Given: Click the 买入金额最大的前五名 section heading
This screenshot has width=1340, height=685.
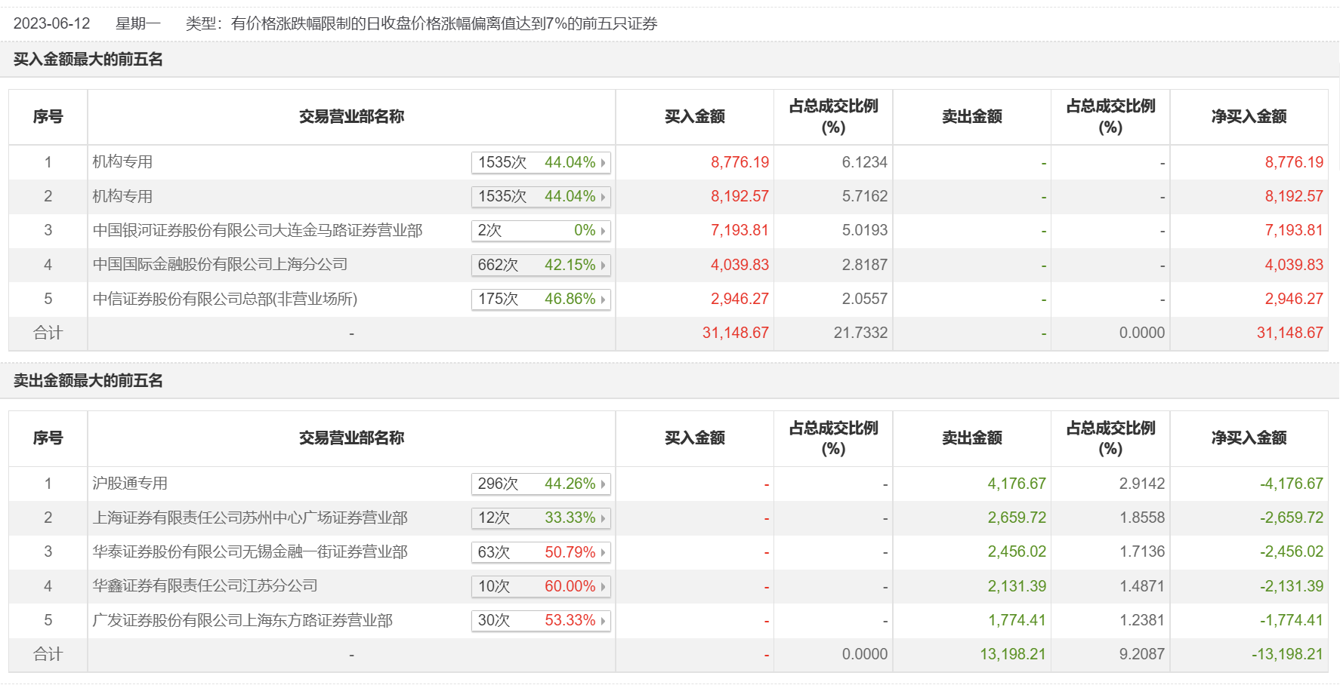Looking at the screenshot, I should [88, 59].
